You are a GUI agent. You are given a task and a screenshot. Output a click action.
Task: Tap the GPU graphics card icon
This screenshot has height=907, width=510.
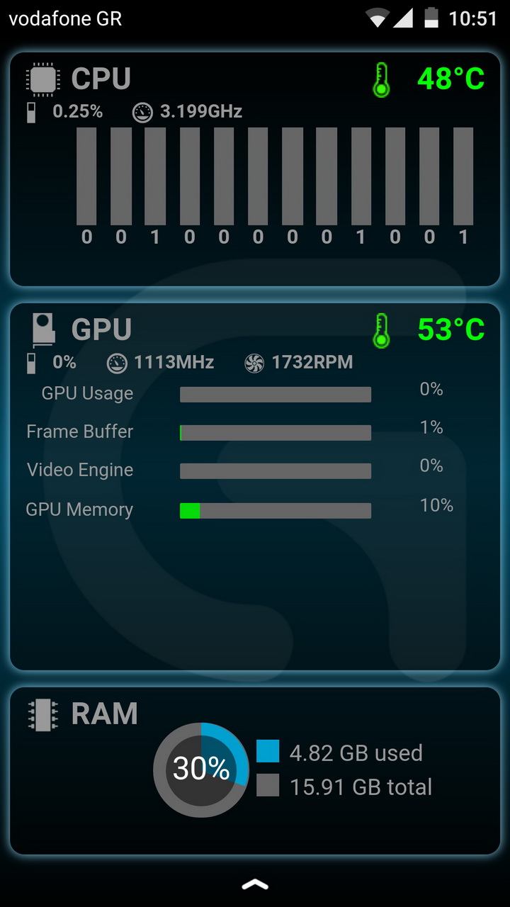click(43, 330)
